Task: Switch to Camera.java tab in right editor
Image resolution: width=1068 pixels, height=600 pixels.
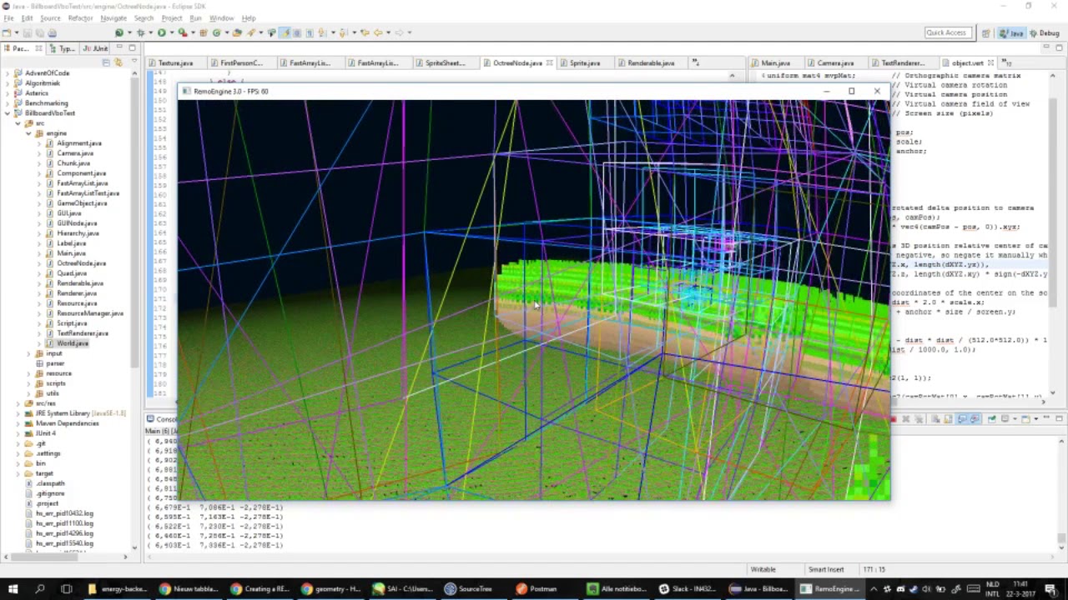Action: coord(835,63)
